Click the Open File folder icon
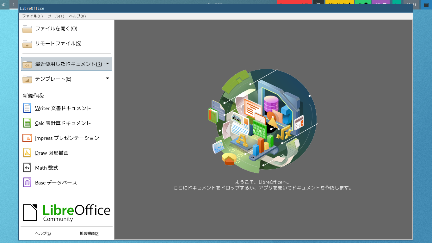Screen dimensions: 432x243 click(27, 29)
